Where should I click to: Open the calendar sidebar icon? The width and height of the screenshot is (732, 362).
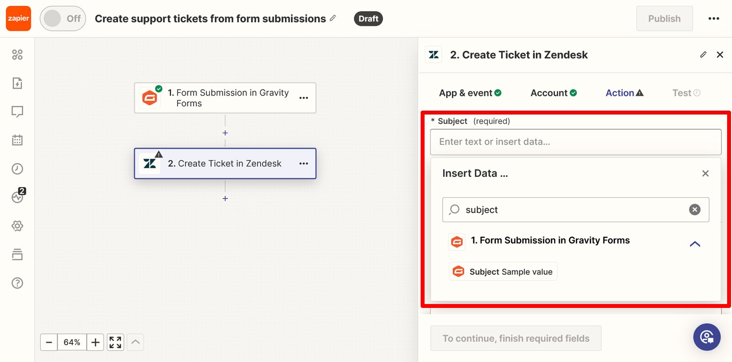tap(17, 140)
